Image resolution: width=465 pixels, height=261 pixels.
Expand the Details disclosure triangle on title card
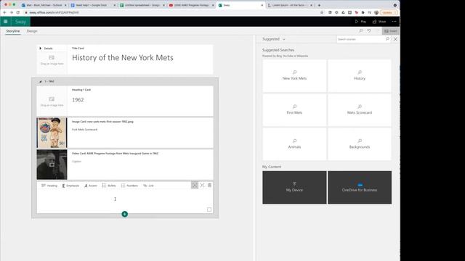(x=41, y=49)
